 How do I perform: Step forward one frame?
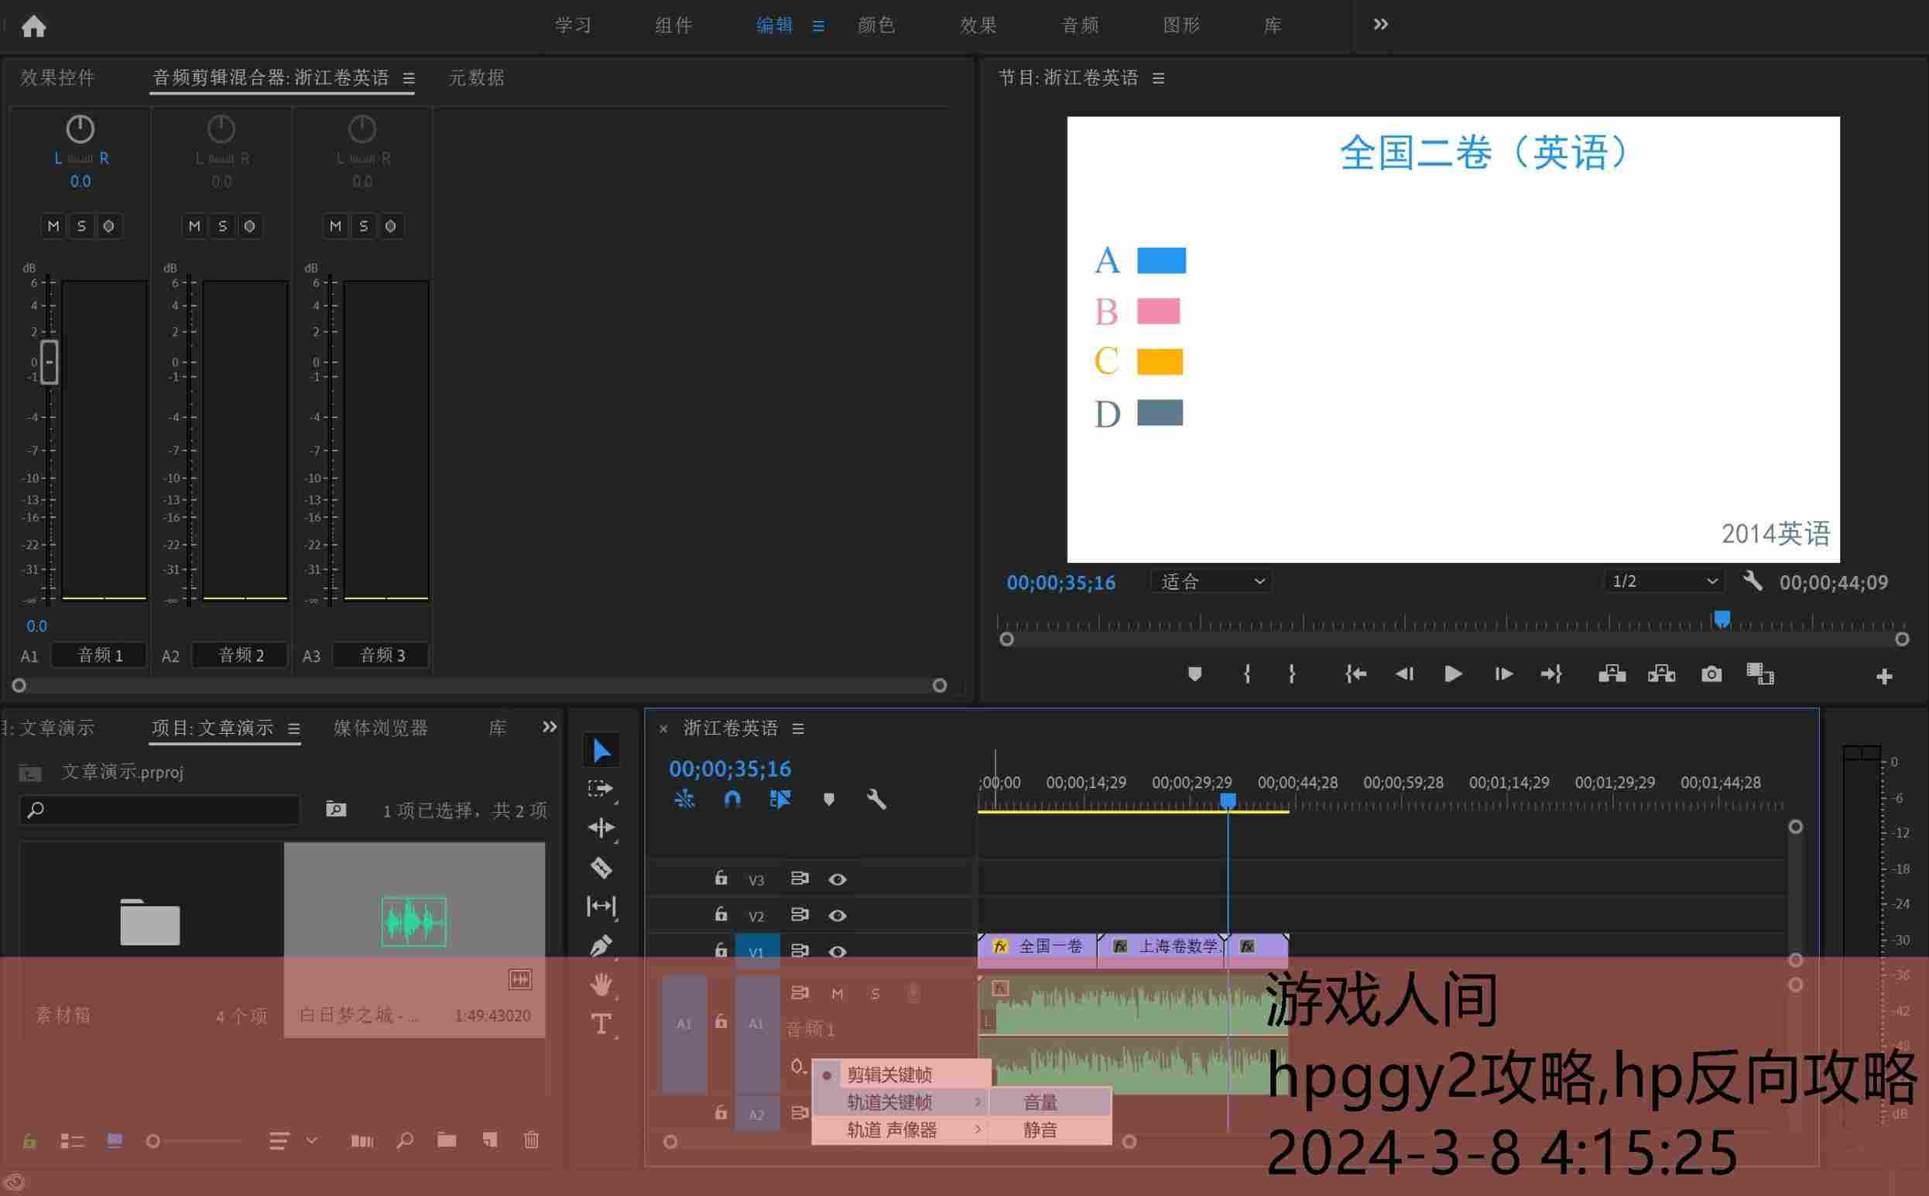coord(1503,674)
